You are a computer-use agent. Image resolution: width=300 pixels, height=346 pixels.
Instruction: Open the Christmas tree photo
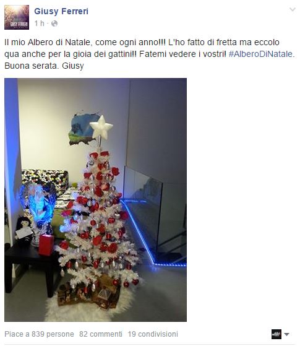(95, 200)
